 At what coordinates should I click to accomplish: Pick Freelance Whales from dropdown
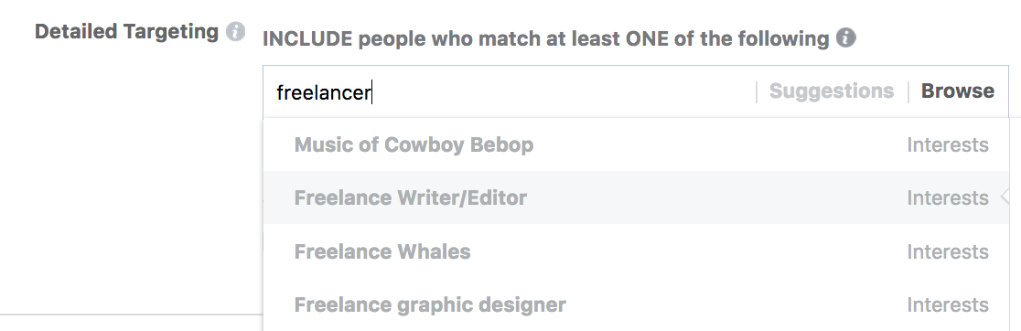pyautogui.click(x=636, y=251)
